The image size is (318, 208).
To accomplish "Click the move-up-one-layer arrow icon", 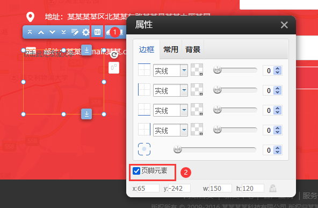I will click(x=41, y=32).
